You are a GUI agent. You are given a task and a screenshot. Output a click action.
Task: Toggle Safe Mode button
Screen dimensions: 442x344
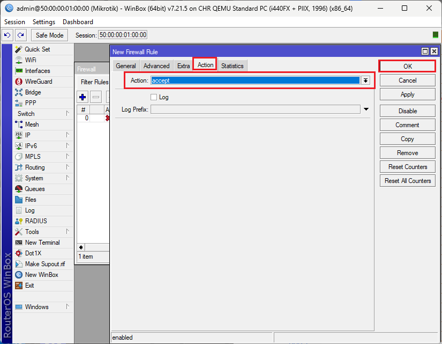coord(50,35)
